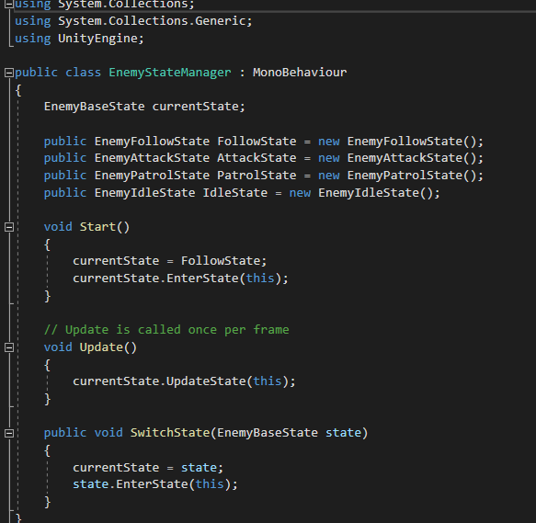Click the EnemyStateManager class name
536x523 pixels.
[x=170, y=73]
